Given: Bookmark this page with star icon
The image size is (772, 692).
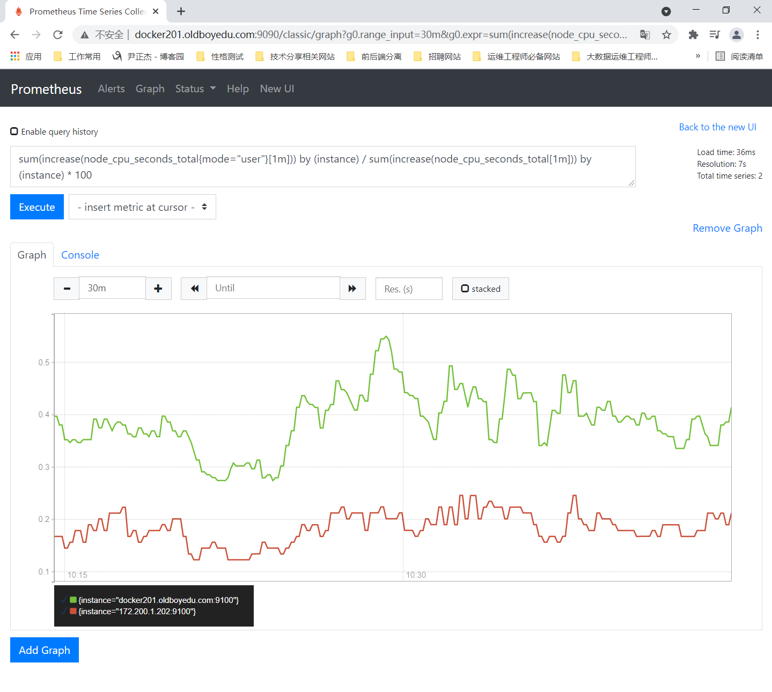Looking at the screenshot, I should coord(666,35).
